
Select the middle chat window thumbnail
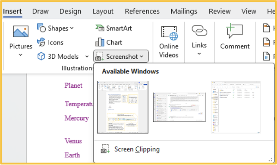179,107
